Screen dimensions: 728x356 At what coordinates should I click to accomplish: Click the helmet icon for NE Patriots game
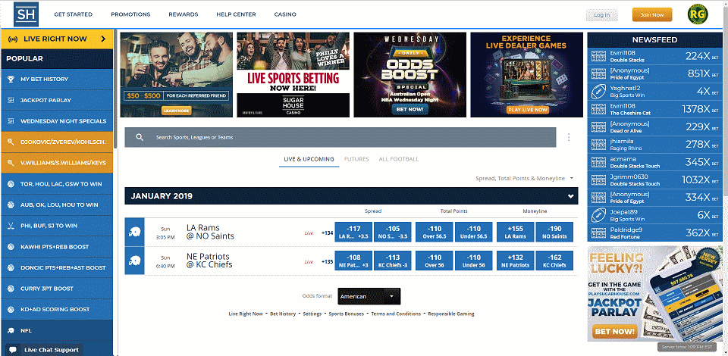pyautogui.click(x=133, y=261)
